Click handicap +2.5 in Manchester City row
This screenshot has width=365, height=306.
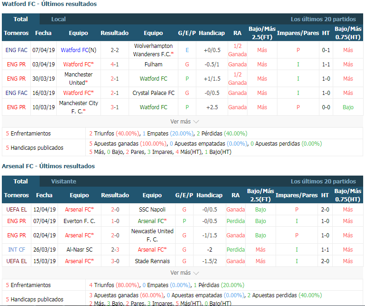coord(212,107)
